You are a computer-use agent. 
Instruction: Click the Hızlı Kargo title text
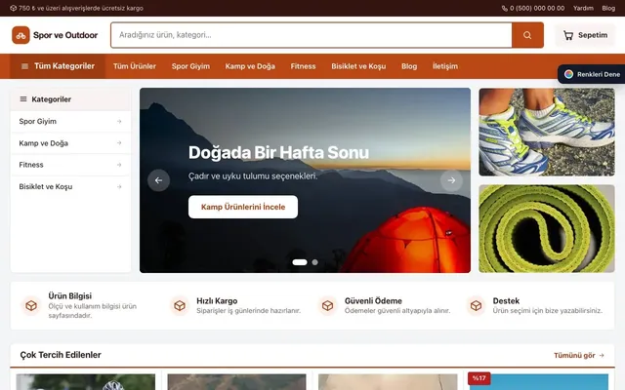point(217,301)
